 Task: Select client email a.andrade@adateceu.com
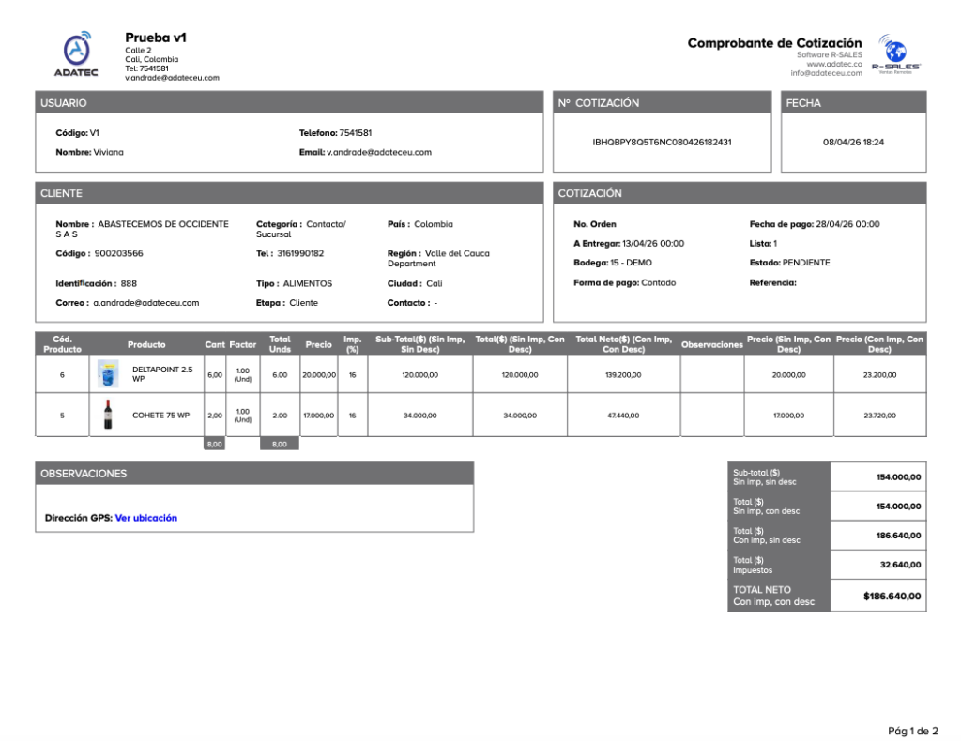[x=145, y=303]
